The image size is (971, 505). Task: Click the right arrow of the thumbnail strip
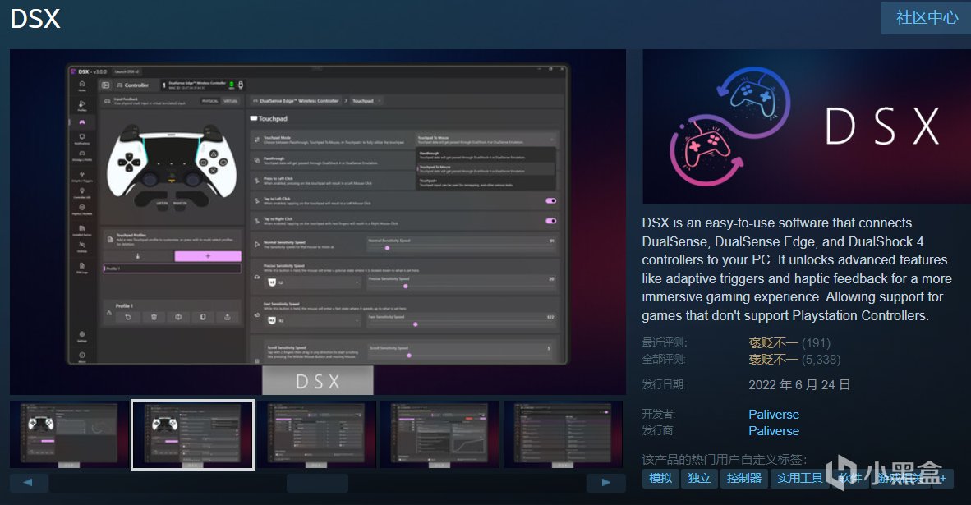605,483
